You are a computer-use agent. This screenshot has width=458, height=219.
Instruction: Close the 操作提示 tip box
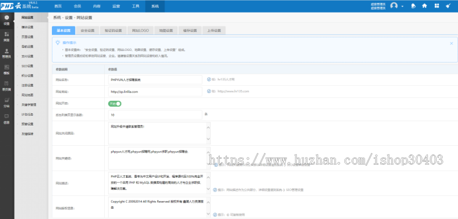click(451, 43)
